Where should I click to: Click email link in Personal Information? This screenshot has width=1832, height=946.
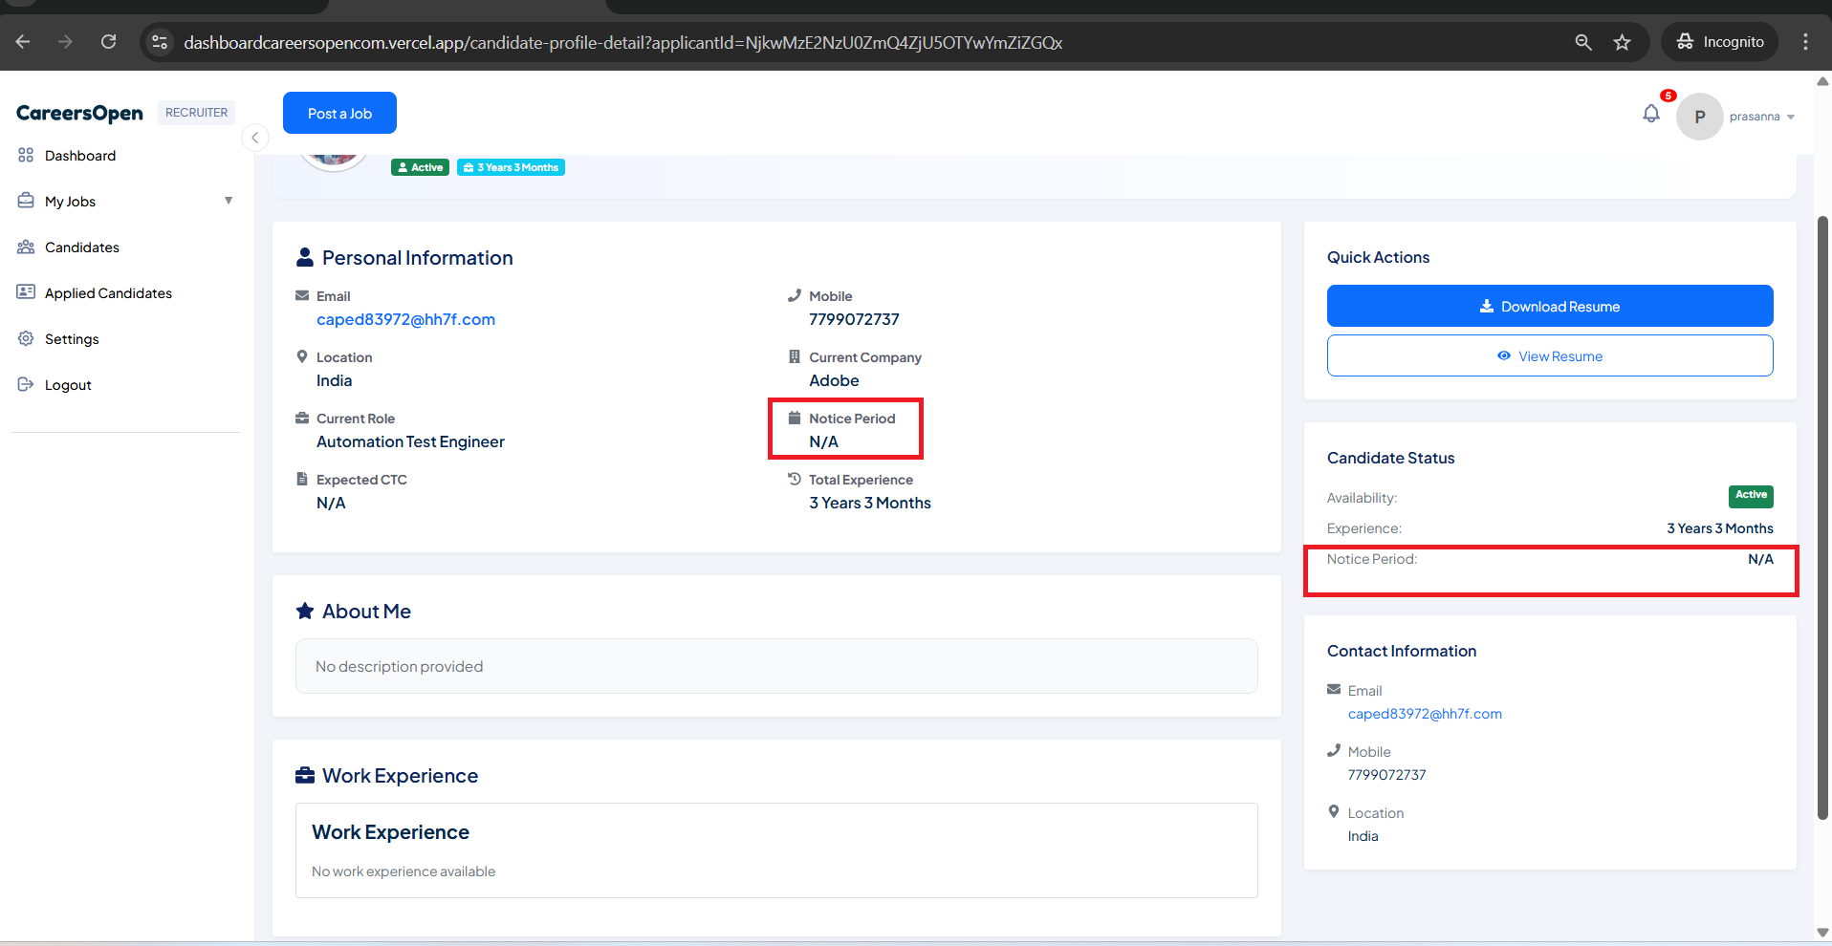click(405, 319)
